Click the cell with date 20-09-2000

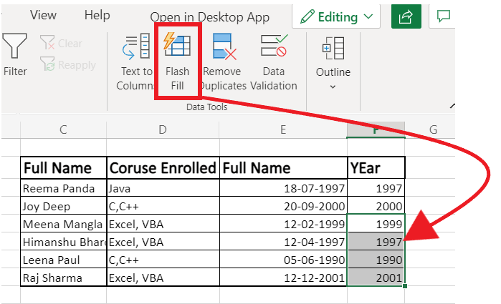283,206
